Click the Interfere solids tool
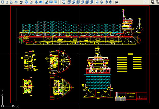This screenshot has height=109, width=159. tap(41, 2)
